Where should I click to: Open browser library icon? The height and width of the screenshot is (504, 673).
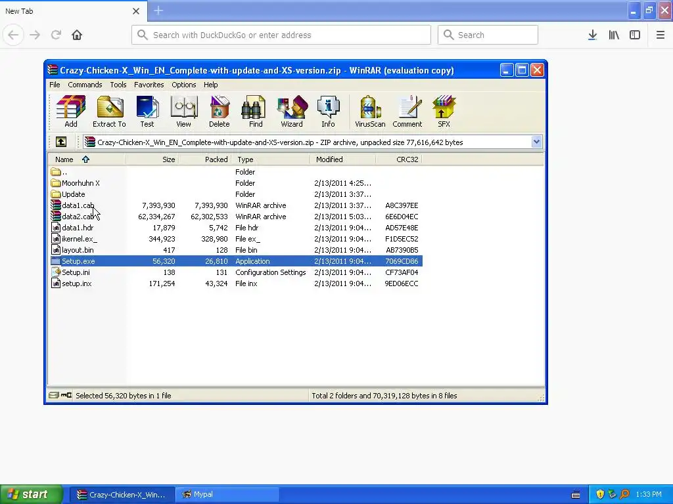(x=614, y=35)
